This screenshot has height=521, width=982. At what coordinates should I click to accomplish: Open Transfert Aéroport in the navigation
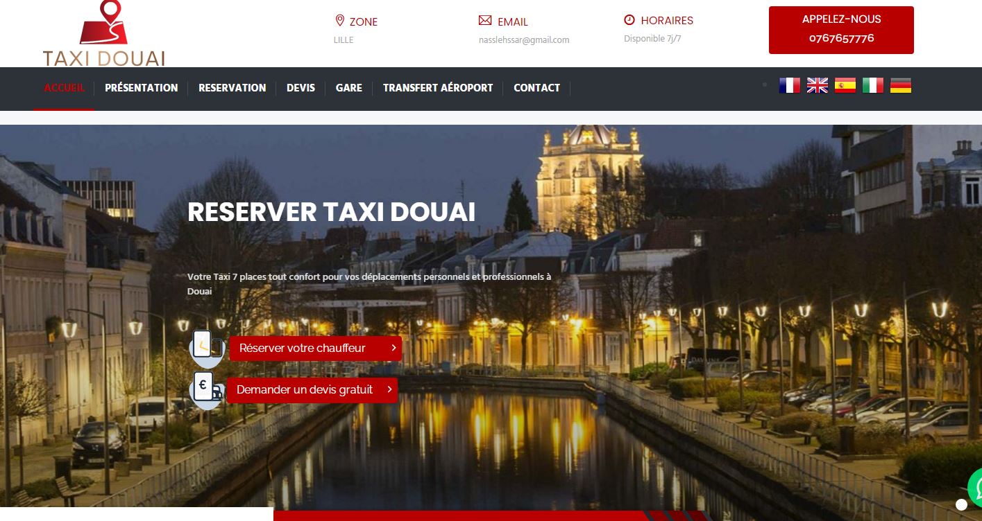[437, 88]
